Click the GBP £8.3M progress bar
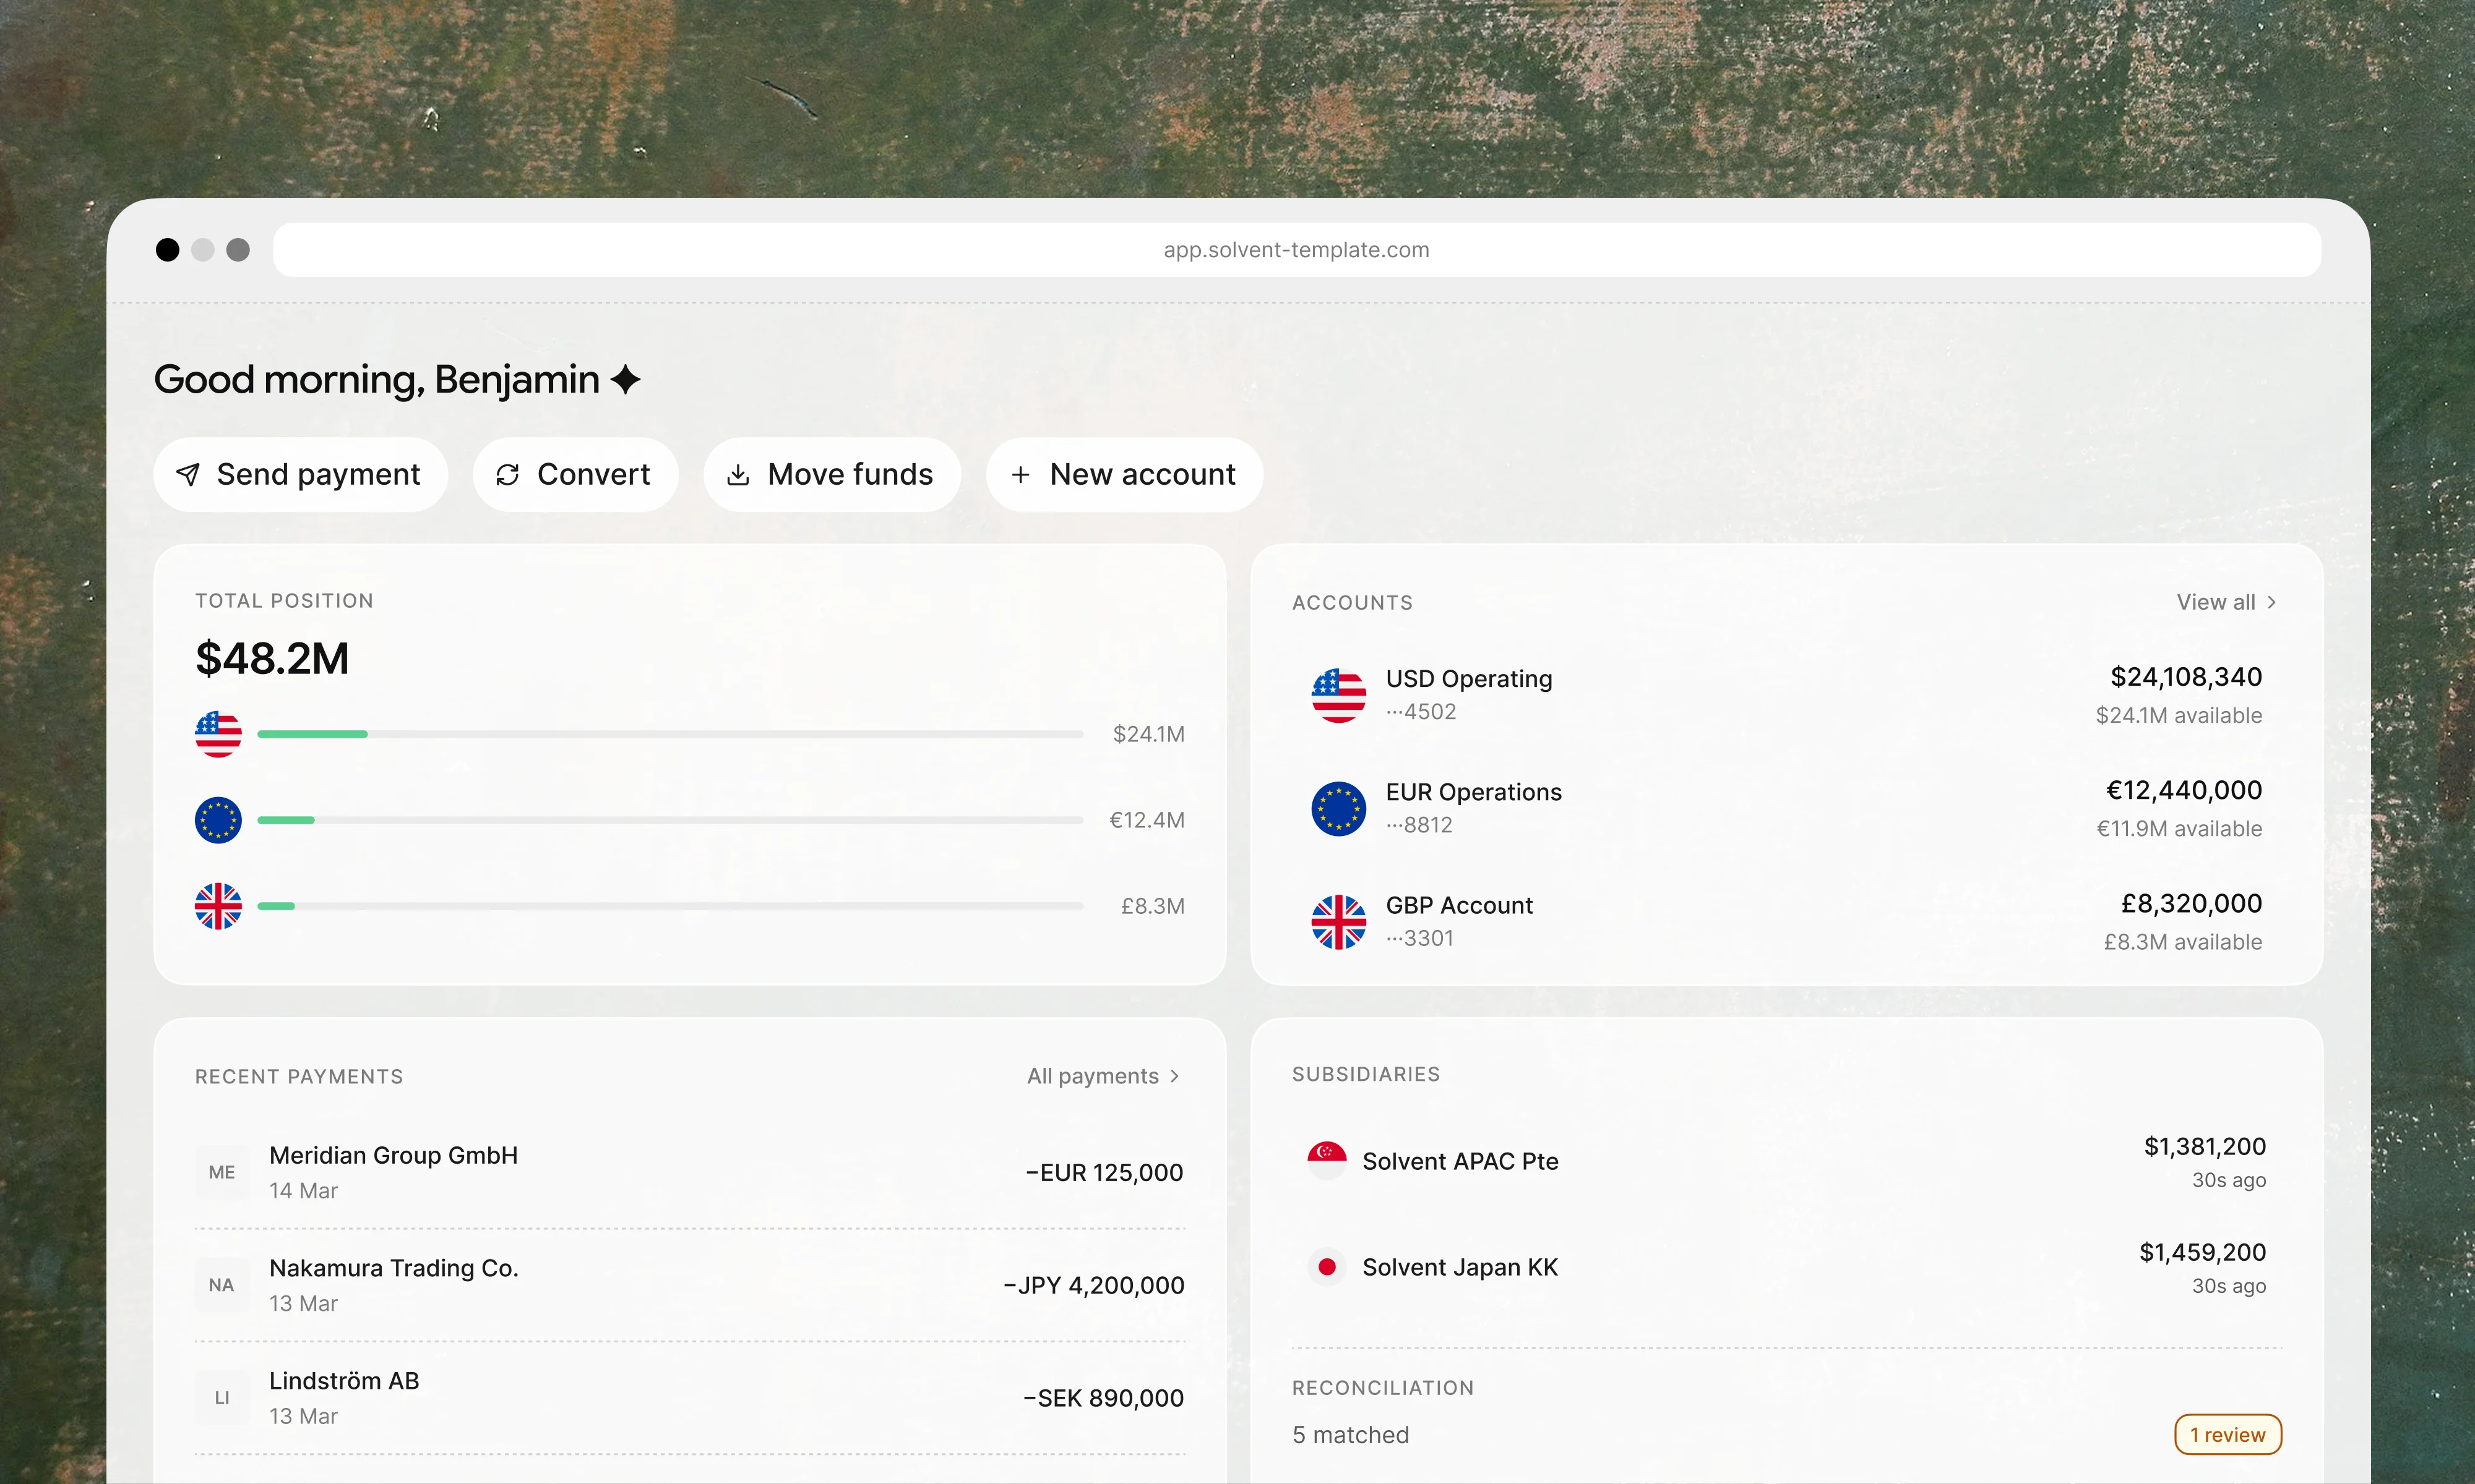 [x=670, y=906]
